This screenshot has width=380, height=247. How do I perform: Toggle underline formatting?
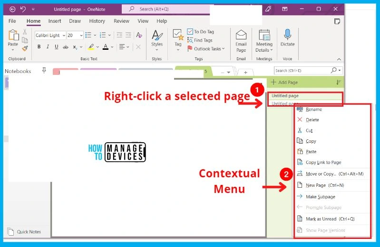tap(57, 46)
